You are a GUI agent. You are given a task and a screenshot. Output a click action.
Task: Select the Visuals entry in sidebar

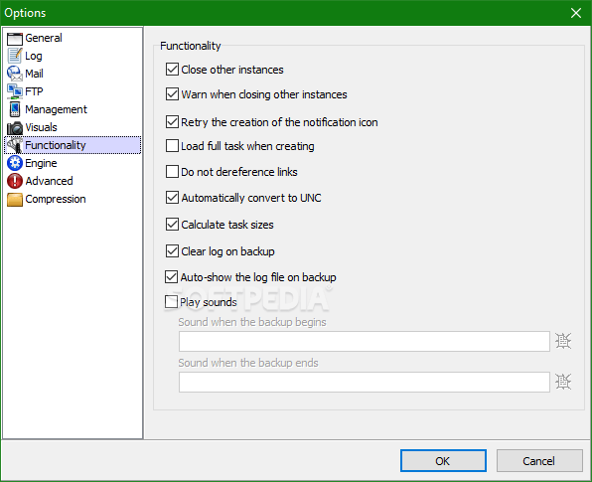point(41,127)
